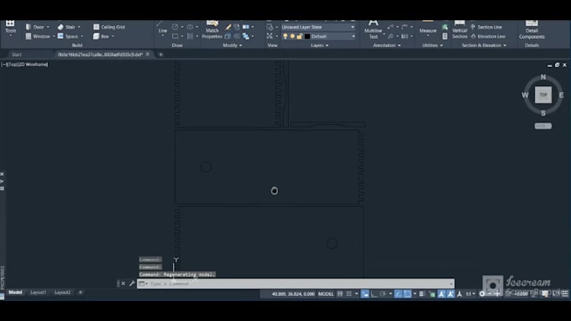Expand the Stair tool dropdown arrow
Image resolution: width=571 pixels, height=321 pixels.
[79, 27]
